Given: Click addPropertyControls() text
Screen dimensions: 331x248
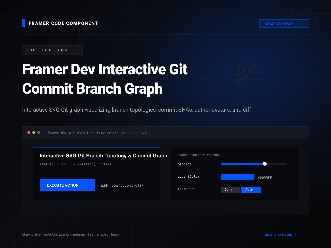Looking at the screenshot, I should tap(123, 185).
